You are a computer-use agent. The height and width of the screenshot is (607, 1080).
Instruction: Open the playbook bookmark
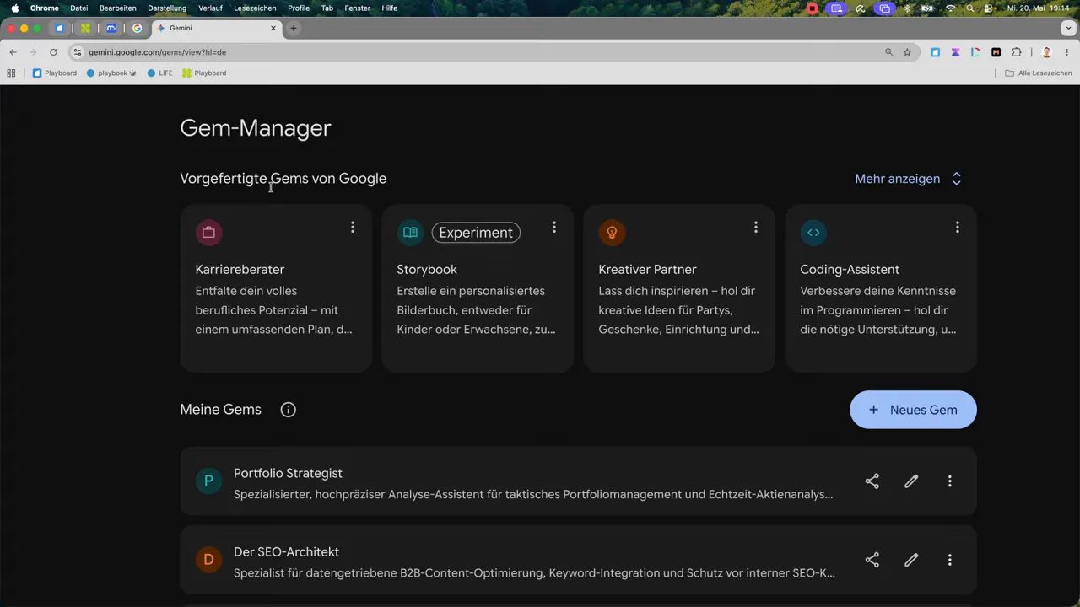[111, 73]
